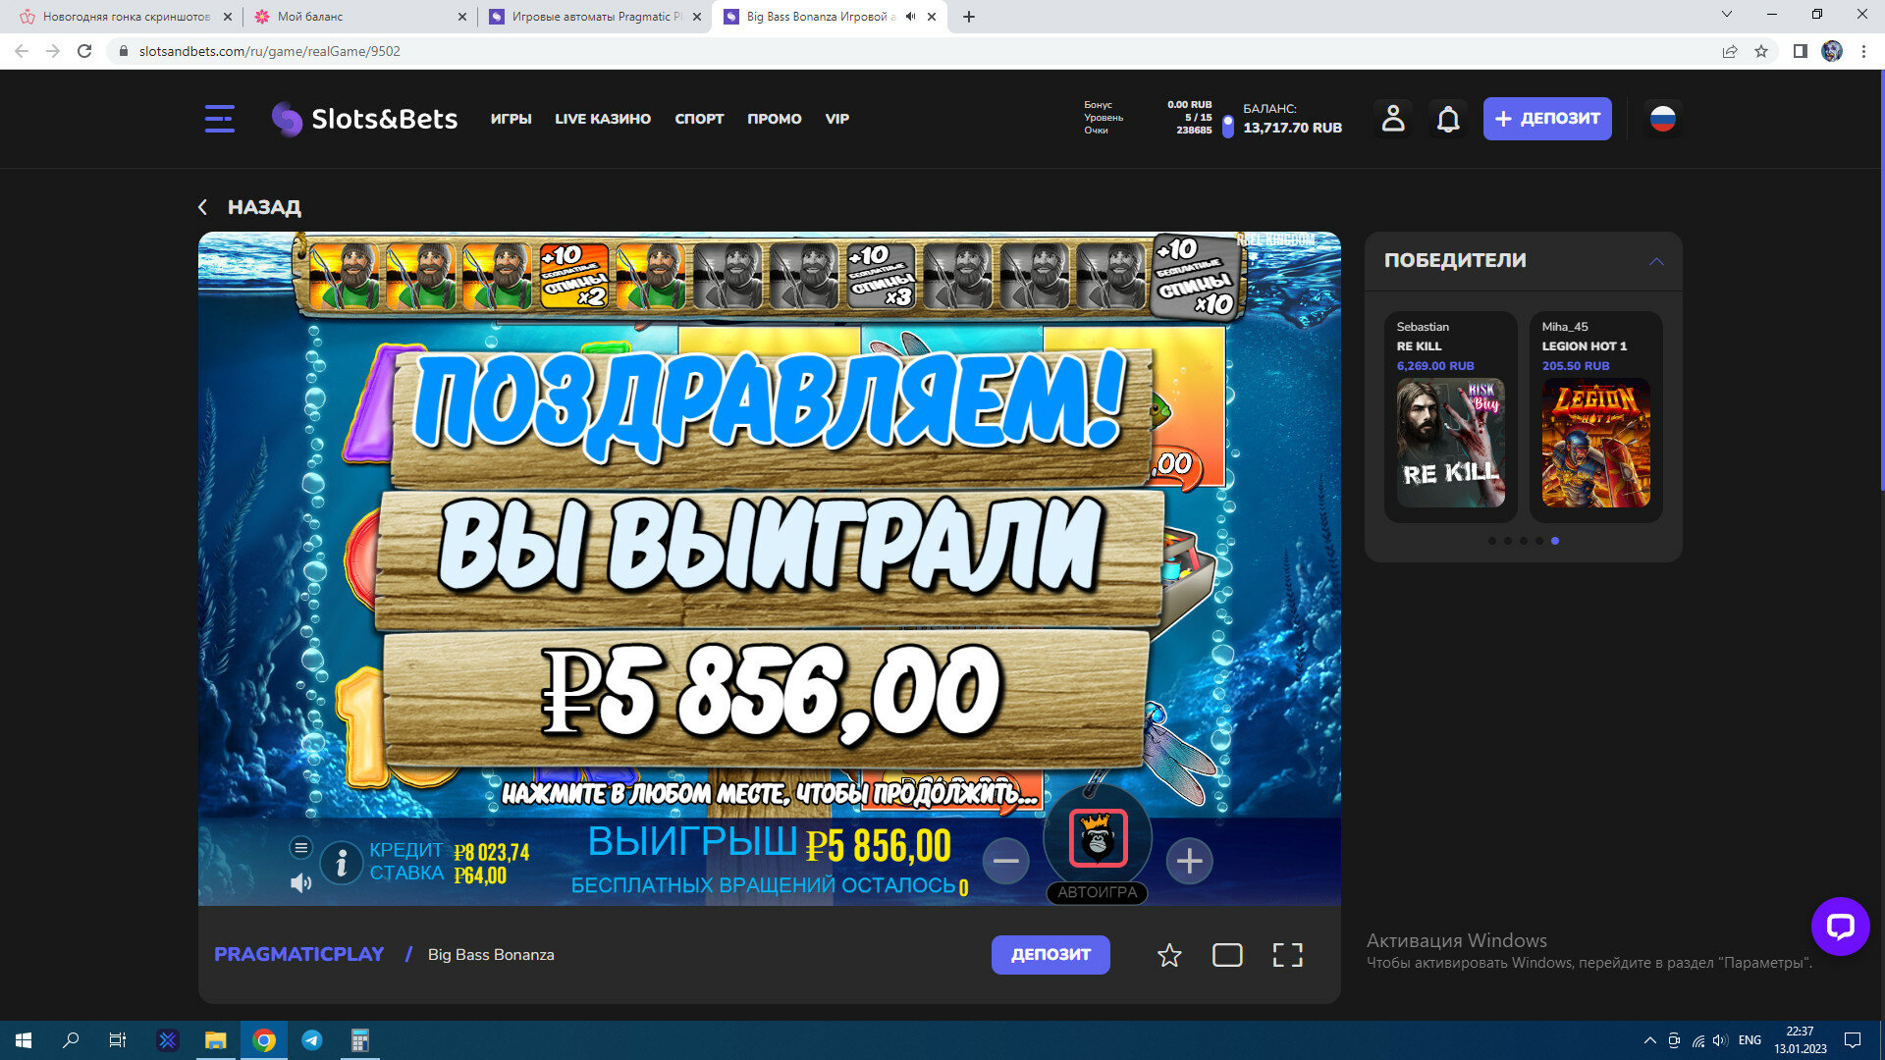Open the Live Казино menu item
1885x1060 pixels.
(x=603, y=119)
